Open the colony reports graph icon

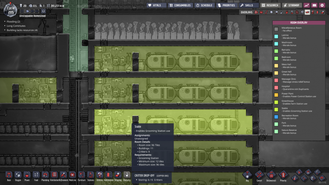coord(306,6)
